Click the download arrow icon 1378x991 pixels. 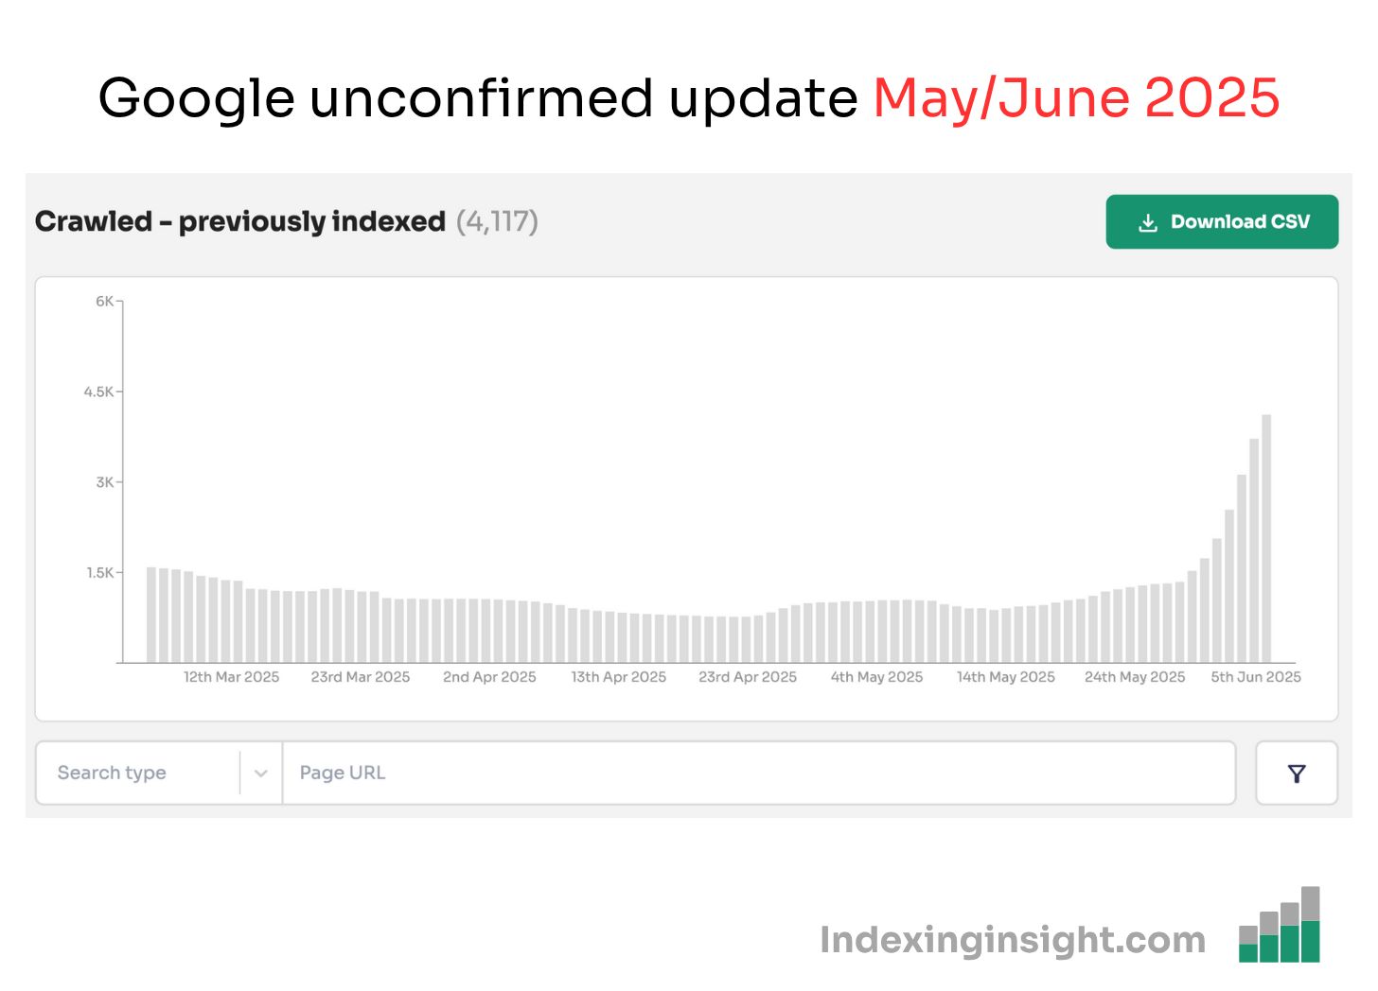[x=1148, y=222]
